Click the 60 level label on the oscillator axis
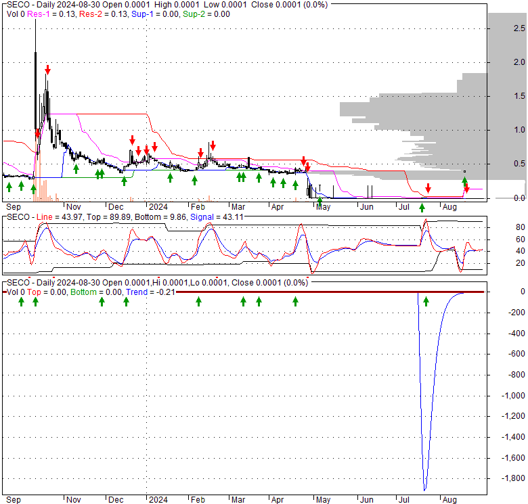This screenshot has height=504, width=528. [x=521, y=239]
